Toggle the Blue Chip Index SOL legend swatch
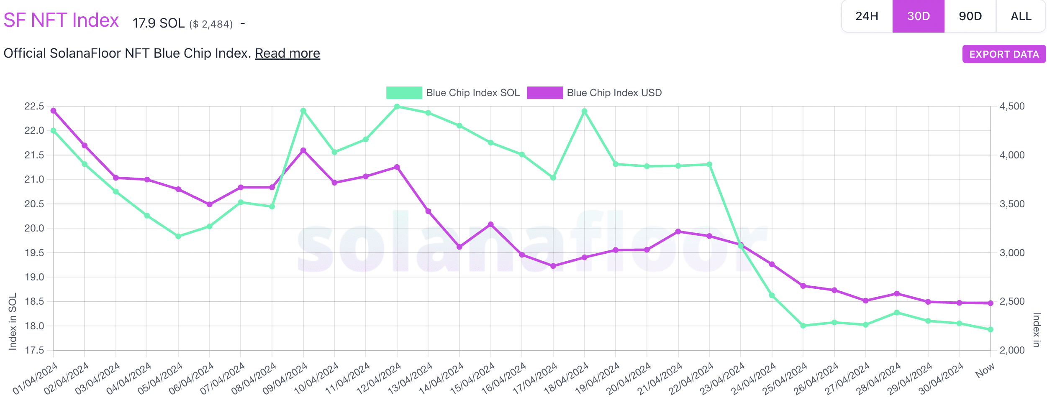This screenshot has height=397, width=1047. [x=404, y=93]
